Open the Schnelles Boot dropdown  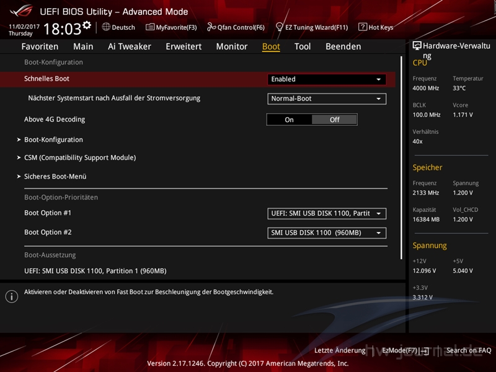pyautogui.click(x=326, y=79)
